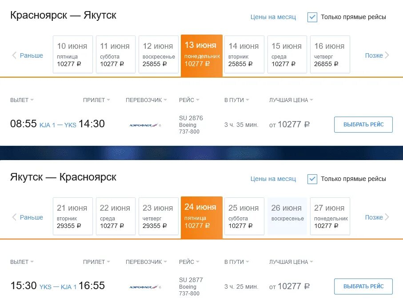Screen dimensions: 403x306
Task: Sort outbound flights by 'Вылет' column
Action: coord(22,100)
